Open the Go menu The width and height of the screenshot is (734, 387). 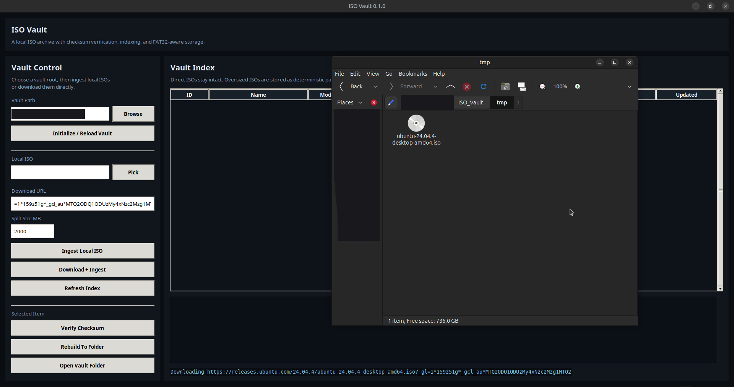pos(389,74)
